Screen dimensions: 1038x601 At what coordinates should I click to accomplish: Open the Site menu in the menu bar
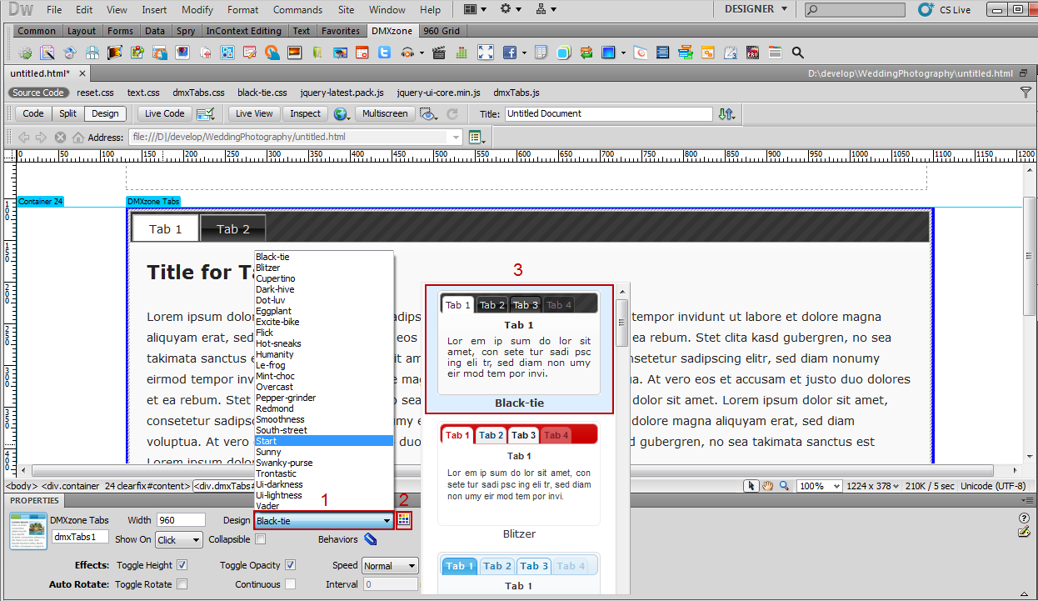tap(346, 10)
